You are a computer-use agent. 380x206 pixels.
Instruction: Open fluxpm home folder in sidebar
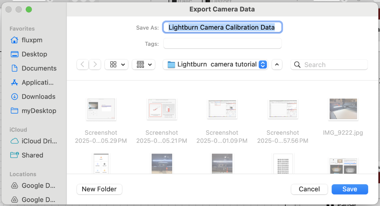pyautogui.click(x=27, y=40)
